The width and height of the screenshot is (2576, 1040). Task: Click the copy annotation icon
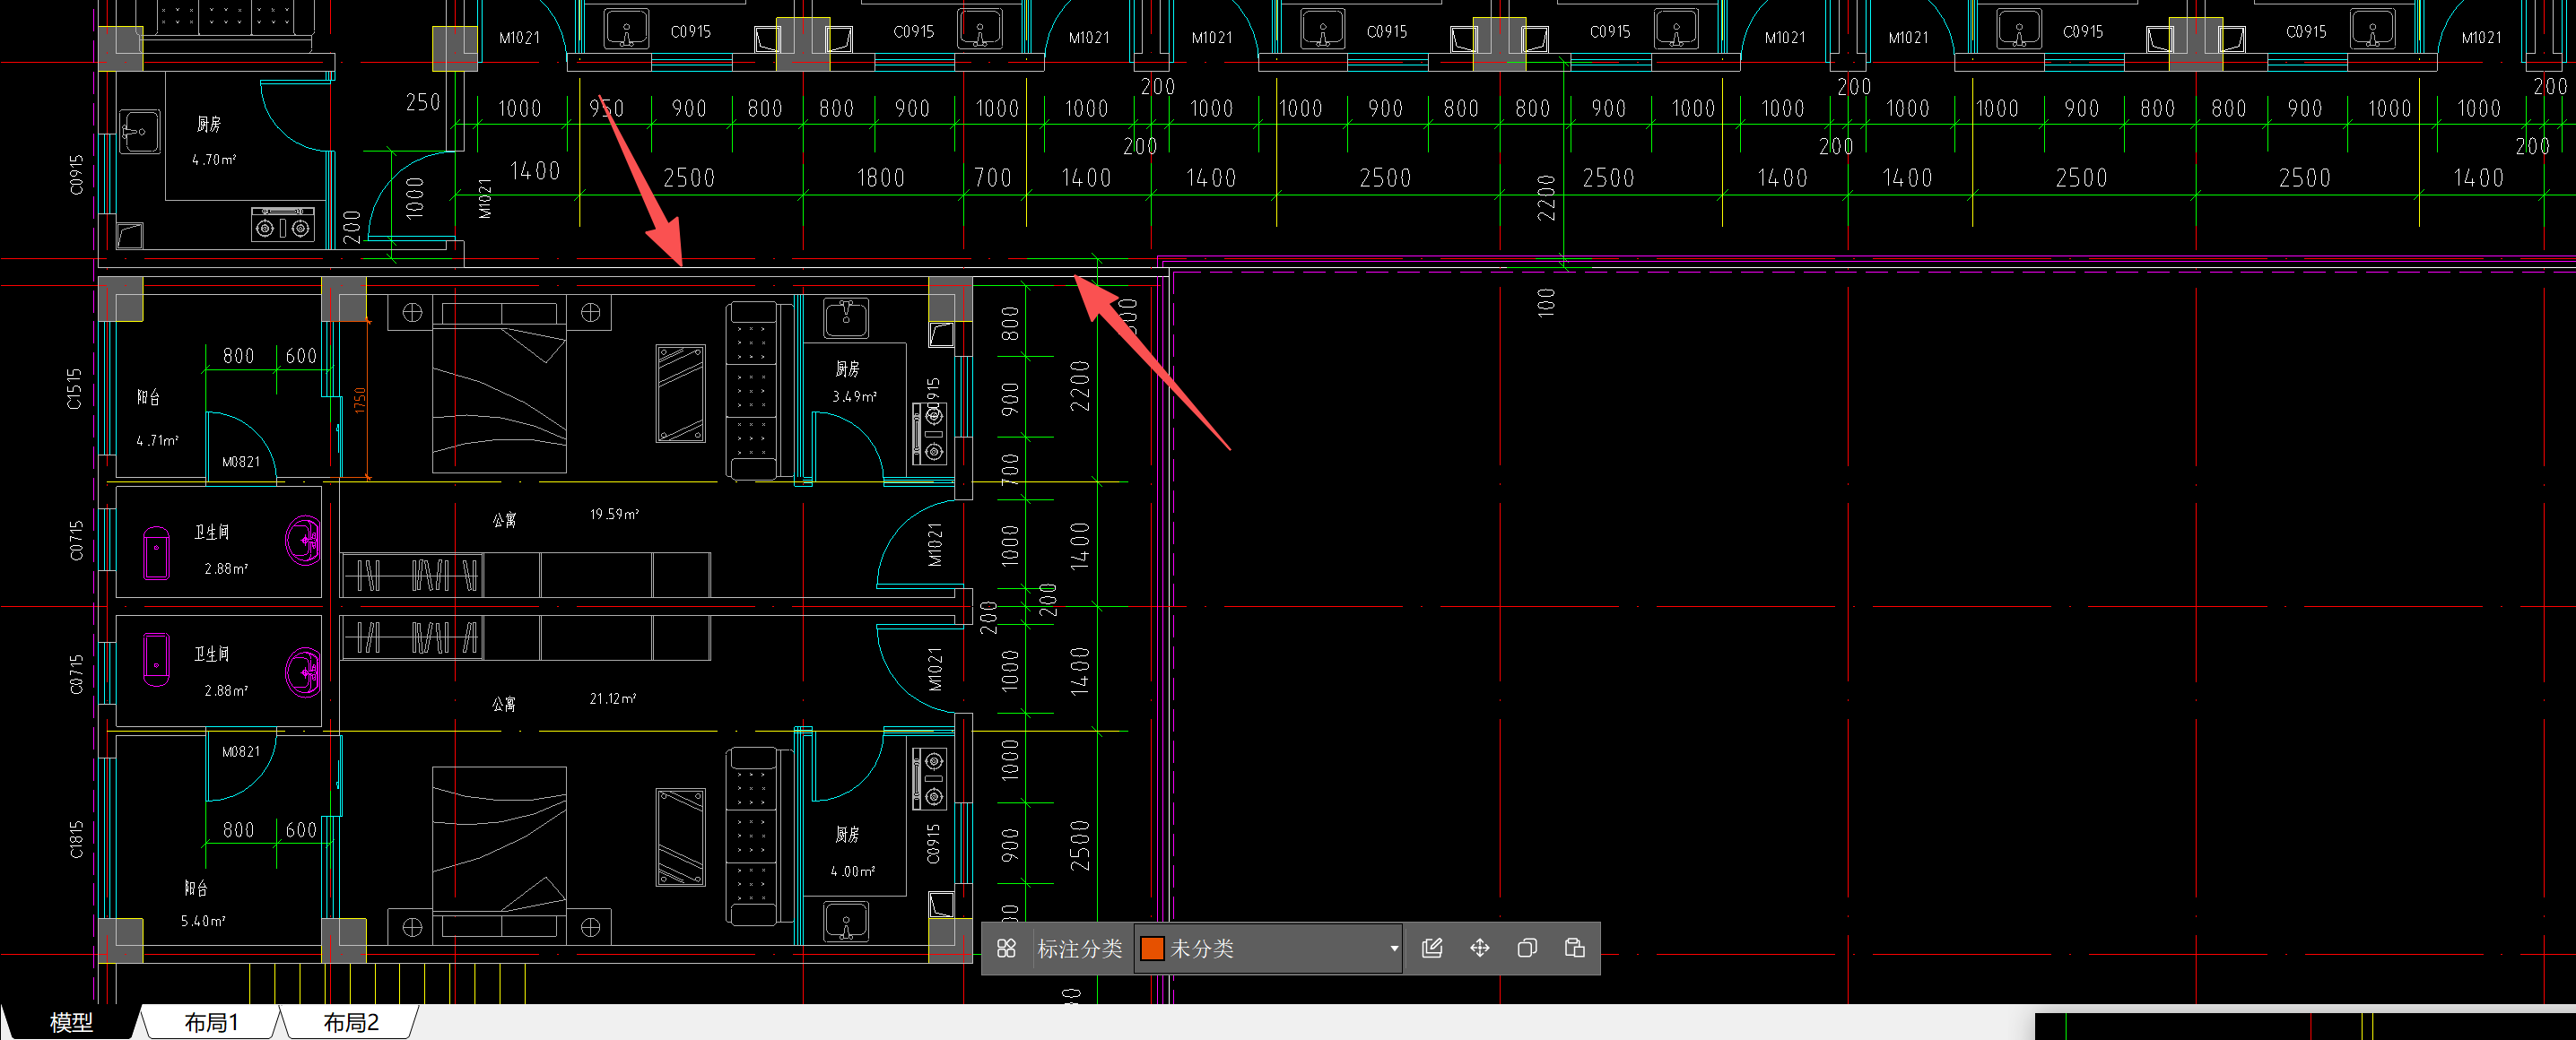[1527, 948]
